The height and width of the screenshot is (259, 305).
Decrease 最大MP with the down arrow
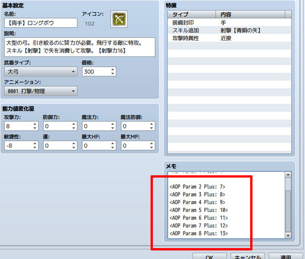pos(152,147)
